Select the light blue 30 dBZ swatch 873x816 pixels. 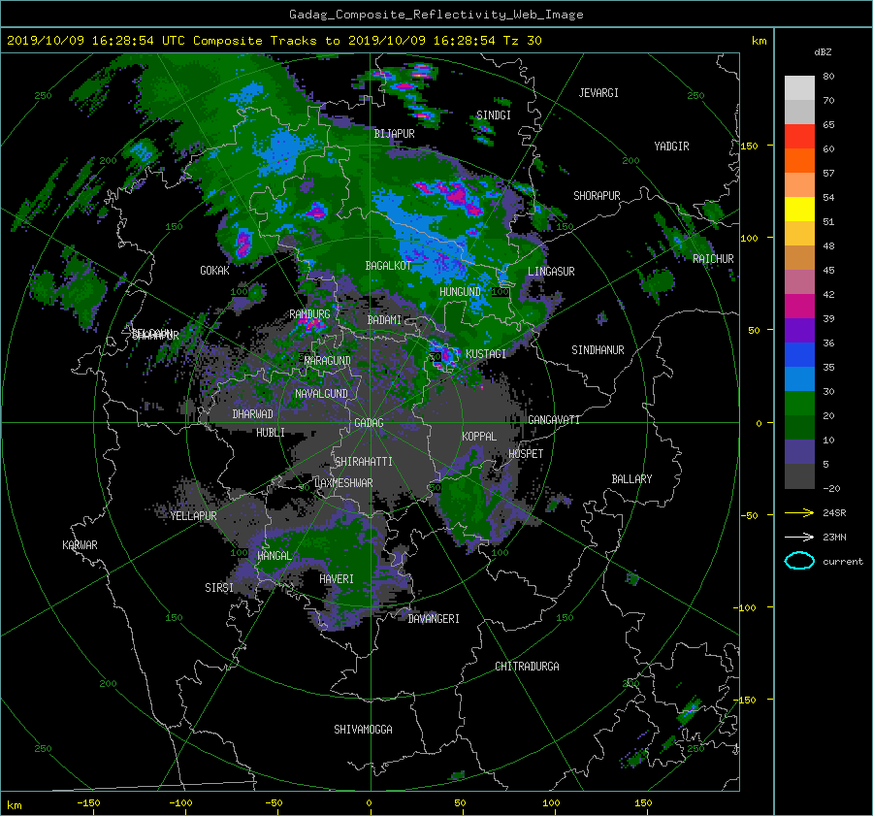point(799,379)
